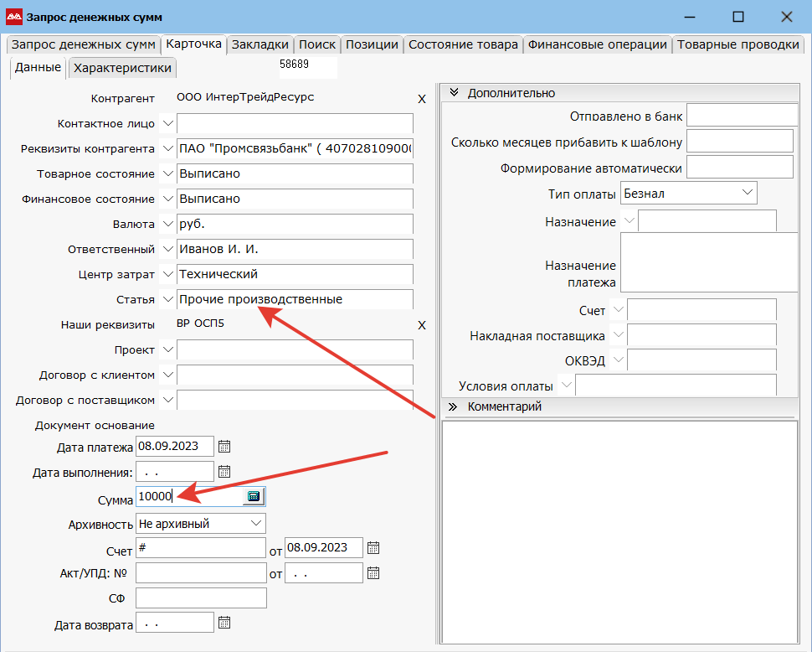Screen dimensions: 812x652
Task: Clear Контрагент with the X button
Action: (x=422, y=99)
